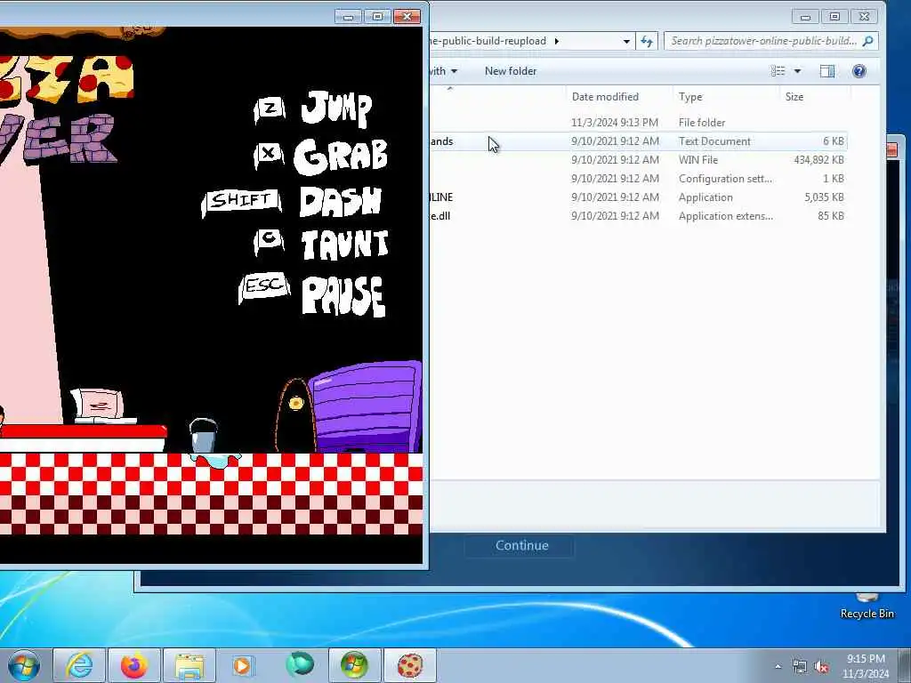Toggle the Explorer preview pane icon

click(x=826, y=71)
